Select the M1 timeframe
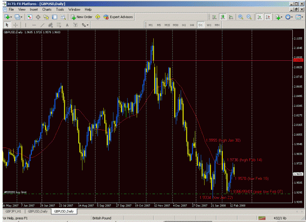 click(150, 25)
